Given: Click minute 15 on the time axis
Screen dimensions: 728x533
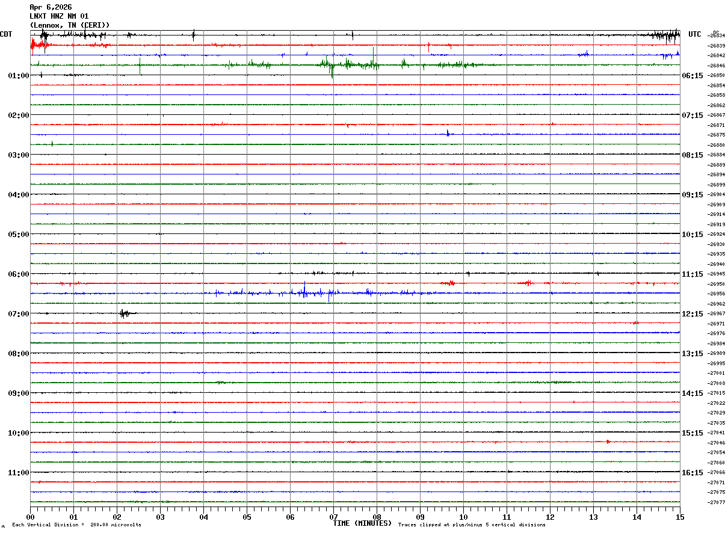Looking at the screenshot, I should click(x=679, y=517).
